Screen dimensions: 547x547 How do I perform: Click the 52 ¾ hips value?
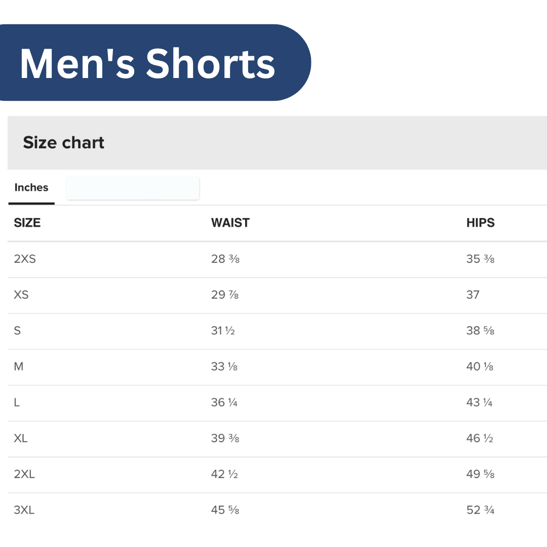[x=480, y=511]
